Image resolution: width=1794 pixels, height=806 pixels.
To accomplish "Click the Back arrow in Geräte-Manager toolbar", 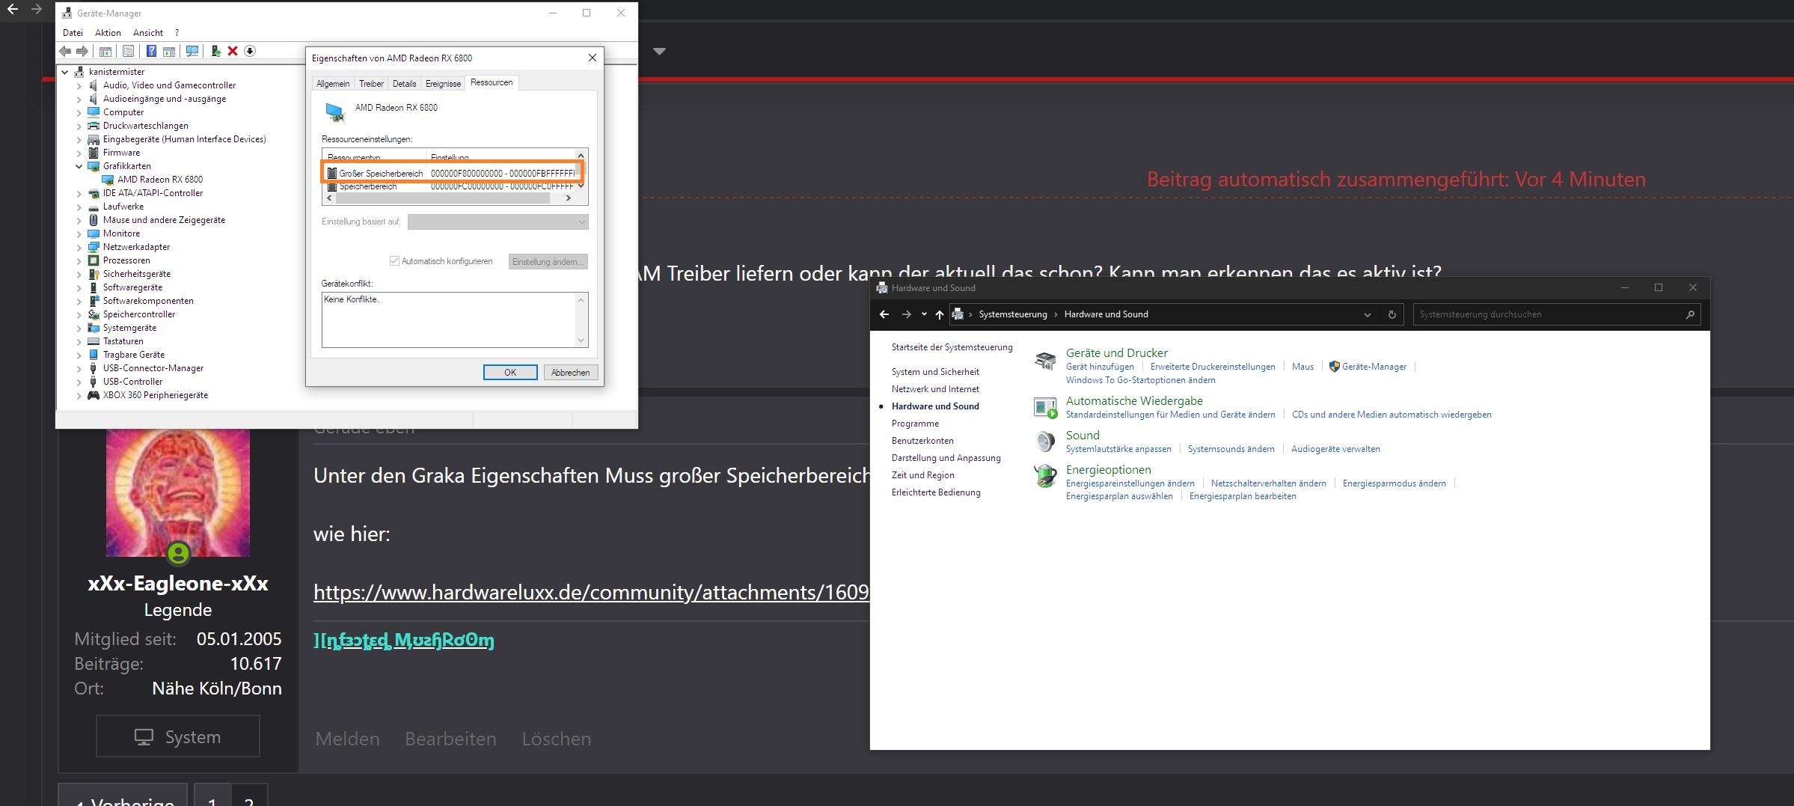I will 65,51.
